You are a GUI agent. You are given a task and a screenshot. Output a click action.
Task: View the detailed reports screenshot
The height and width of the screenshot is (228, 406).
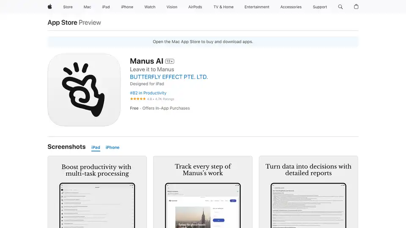[x=308, y=192]
